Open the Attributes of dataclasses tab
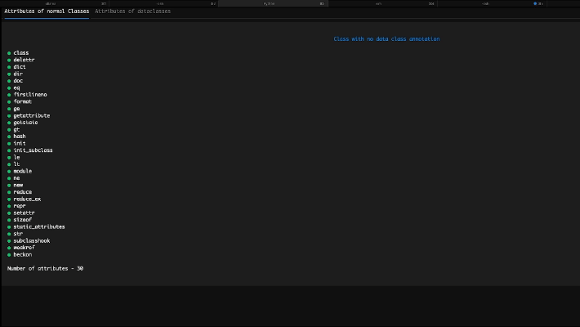The image size is (580, 327). 132,11
